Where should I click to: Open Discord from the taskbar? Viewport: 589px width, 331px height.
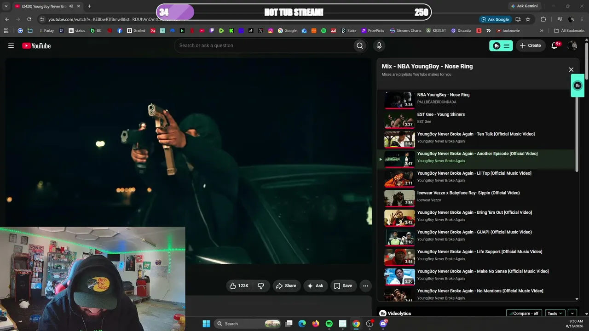tap(383, 324)
